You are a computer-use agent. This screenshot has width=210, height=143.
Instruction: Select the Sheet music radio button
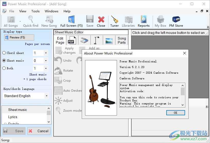[x=4, y=61]
